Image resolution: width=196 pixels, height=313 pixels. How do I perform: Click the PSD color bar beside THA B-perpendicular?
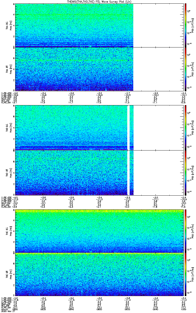point(186,25)
